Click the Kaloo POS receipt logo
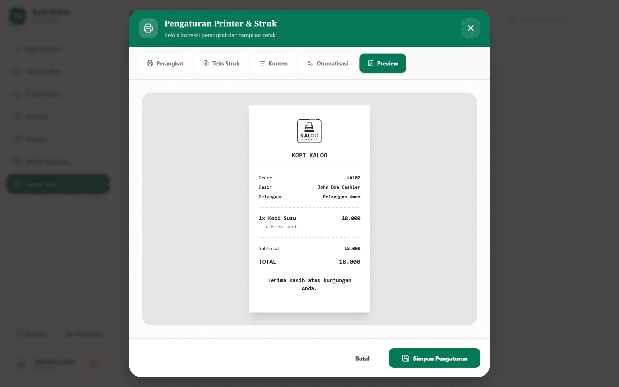 [x=309, y=131]
